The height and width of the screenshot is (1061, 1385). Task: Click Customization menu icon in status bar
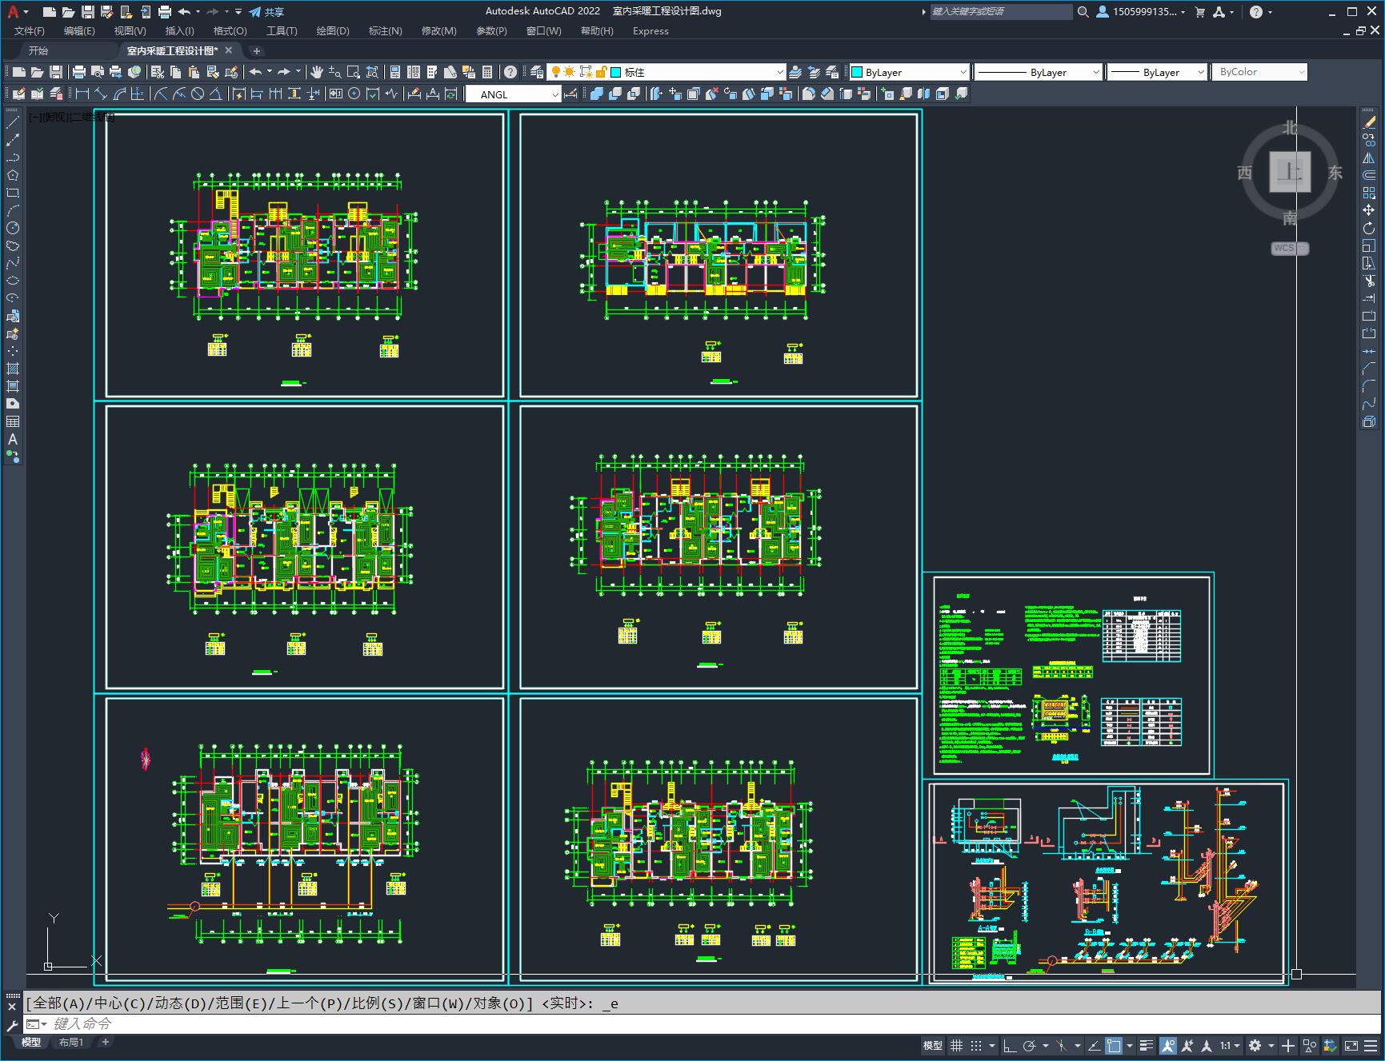click(x=1371, y=1045)
